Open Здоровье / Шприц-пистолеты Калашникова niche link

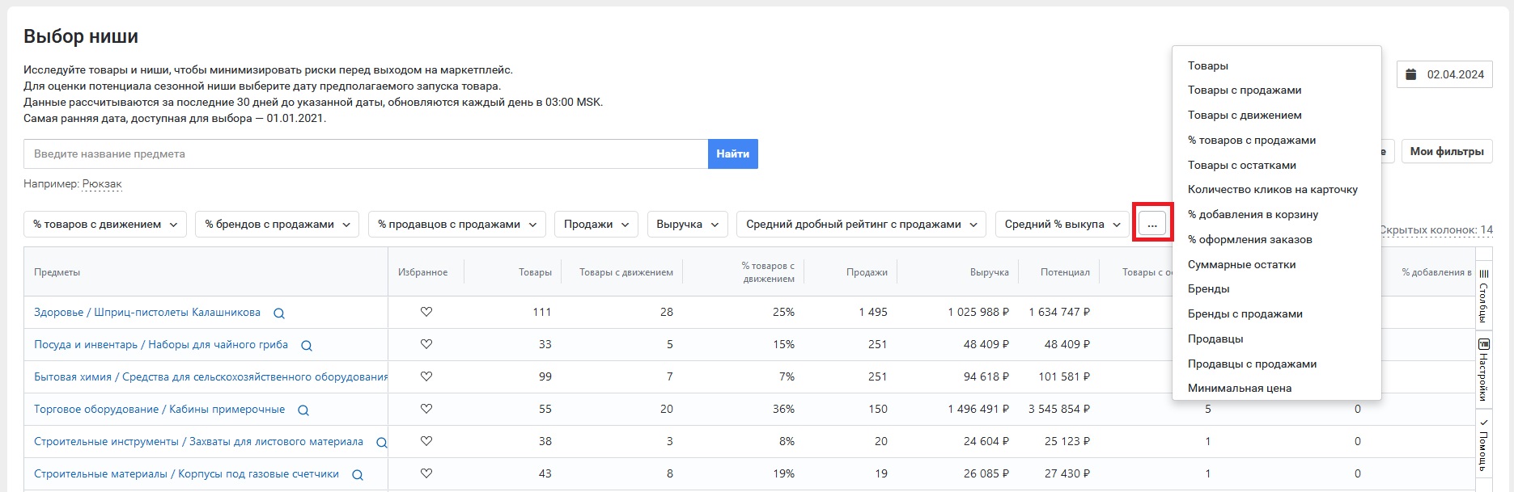click(x=147, y=312)
